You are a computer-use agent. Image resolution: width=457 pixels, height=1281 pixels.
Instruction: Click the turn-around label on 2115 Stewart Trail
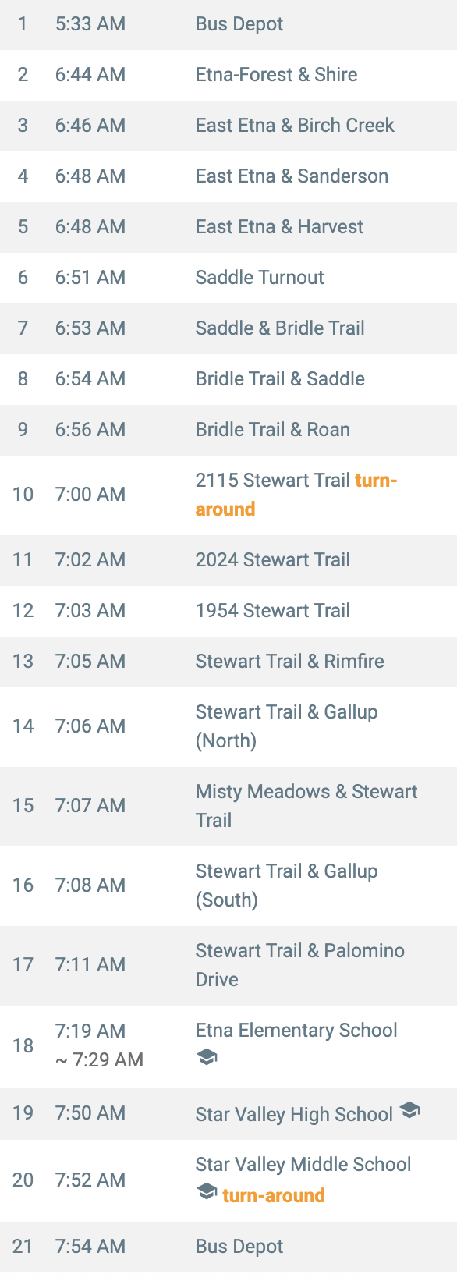[x=296, y=495]
